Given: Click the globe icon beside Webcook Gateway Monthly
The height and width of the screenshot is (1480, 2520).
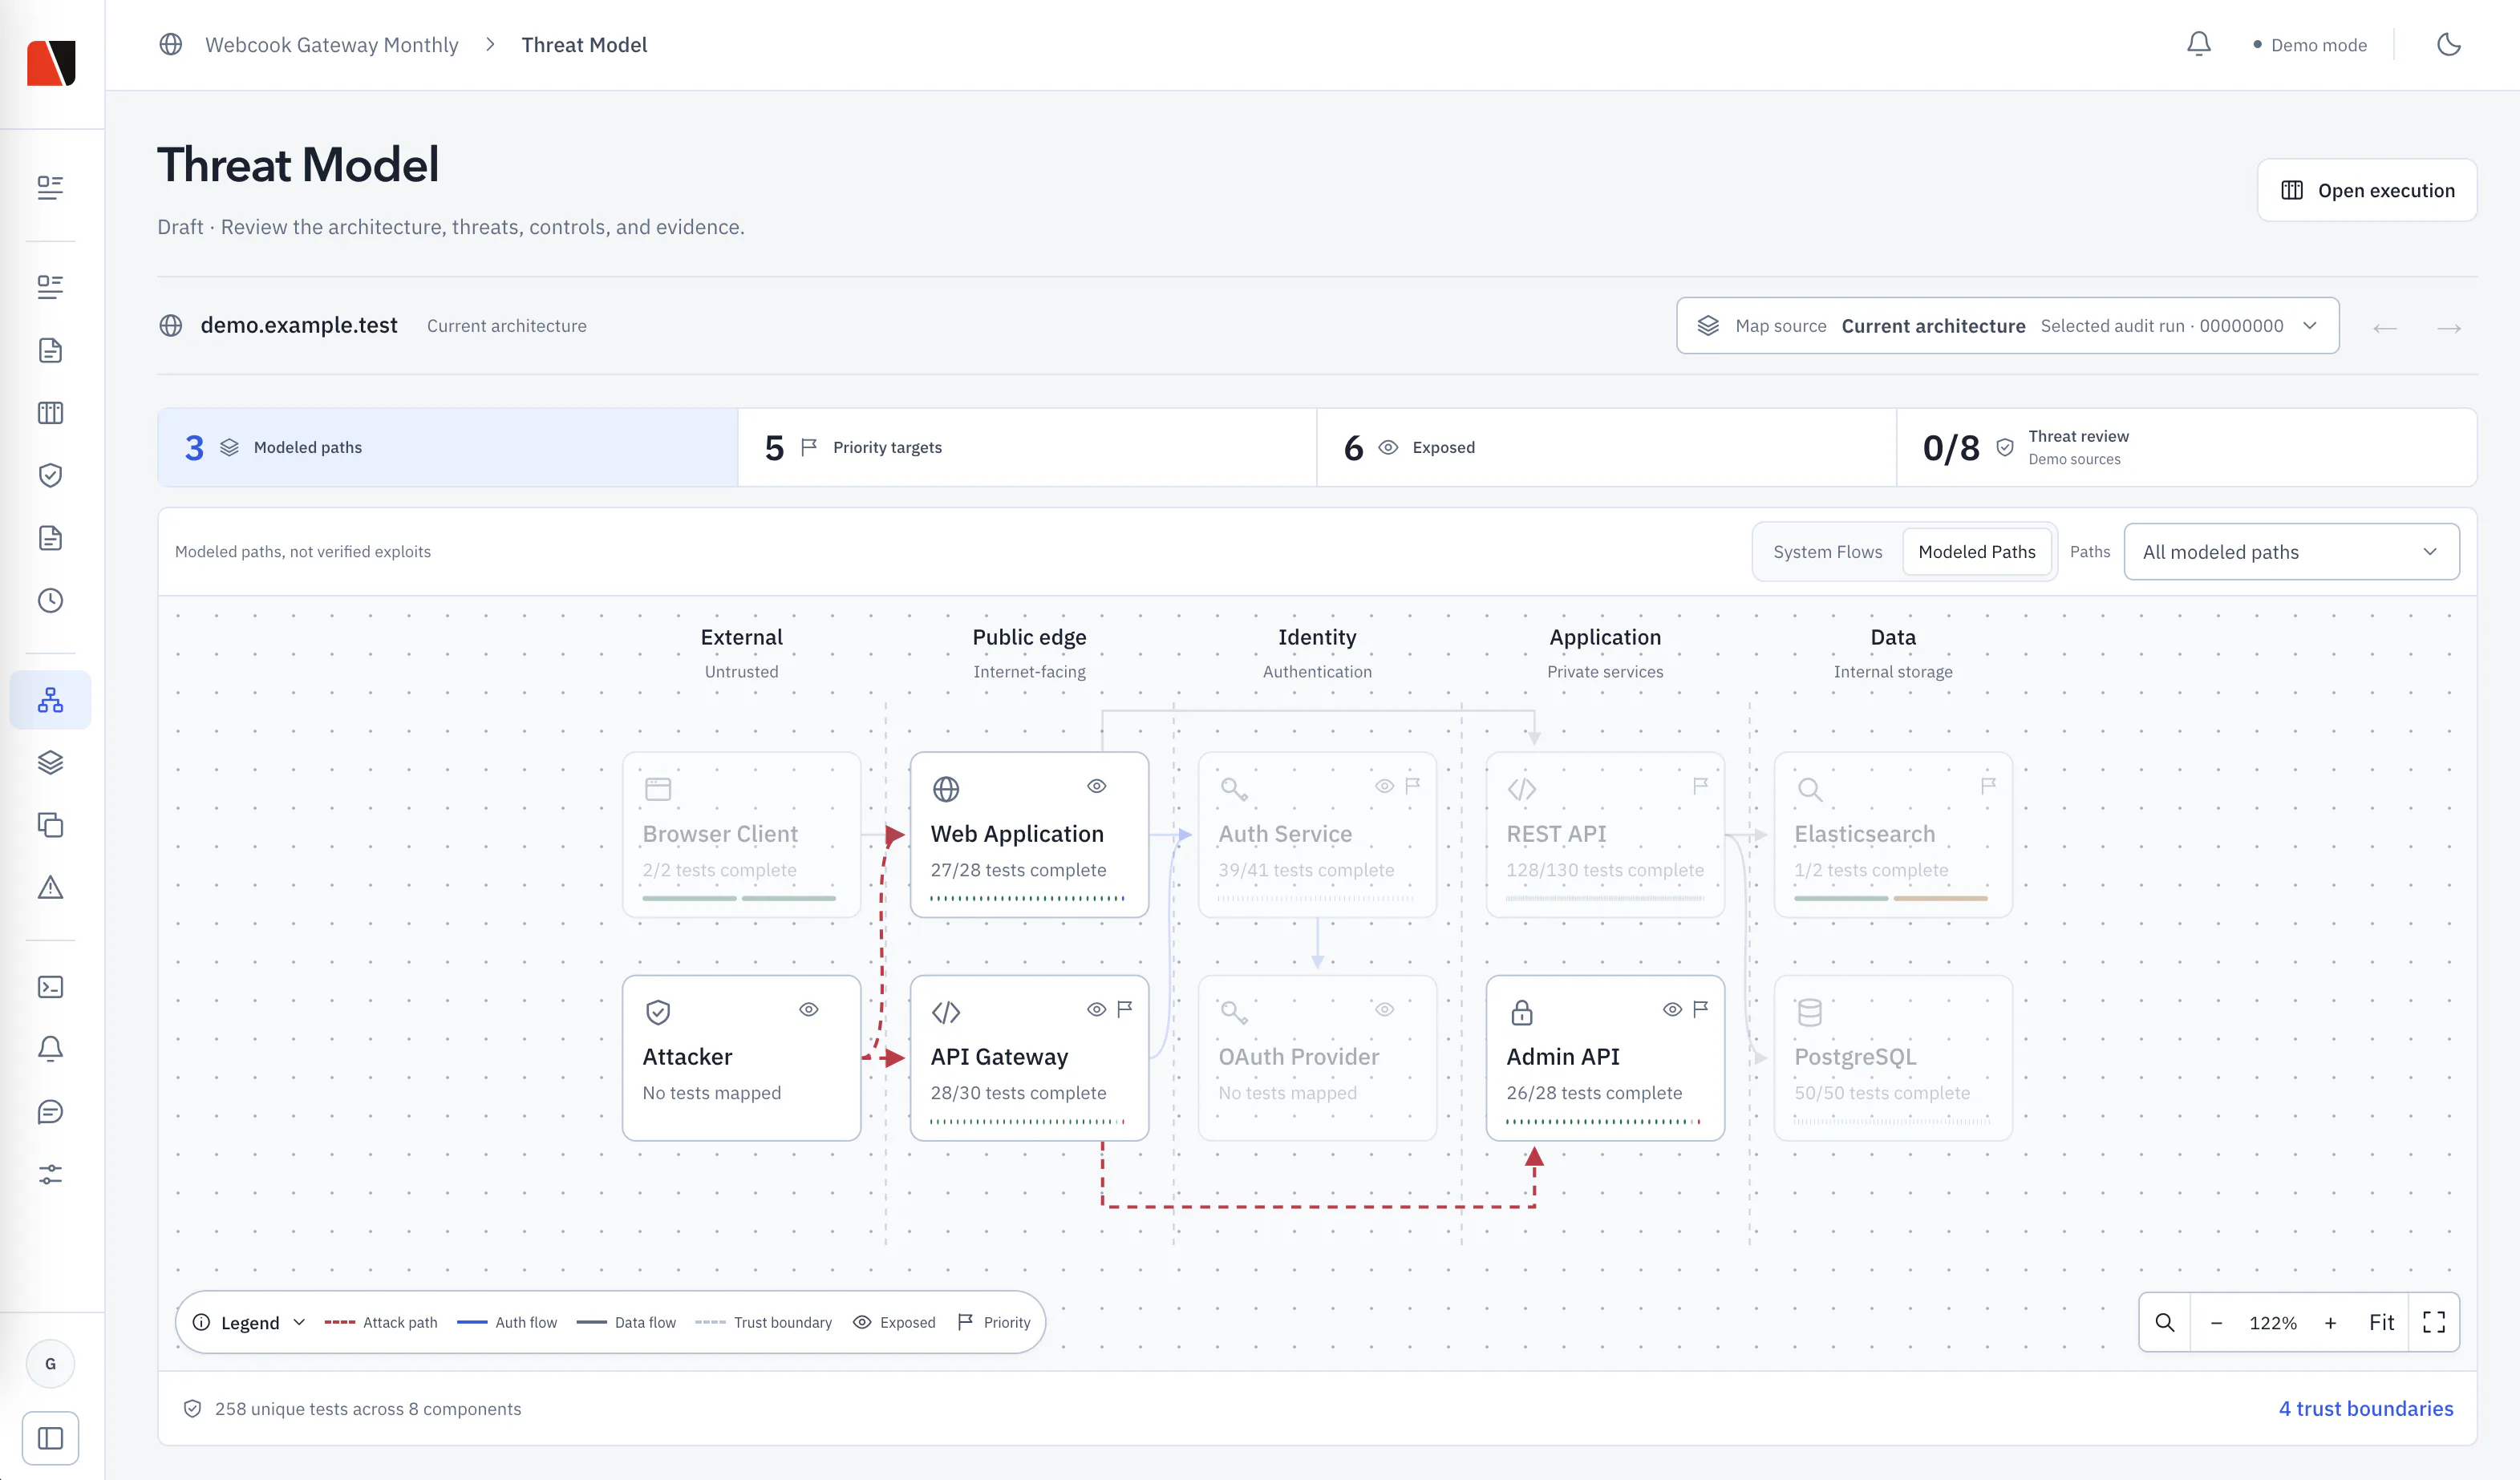Looking at the screenshot, I should (171, 44).
